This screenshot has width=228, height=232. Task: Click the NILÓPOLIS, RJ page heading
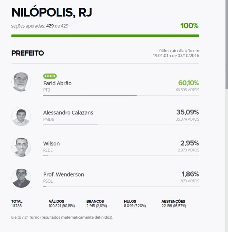click(51, 12)
